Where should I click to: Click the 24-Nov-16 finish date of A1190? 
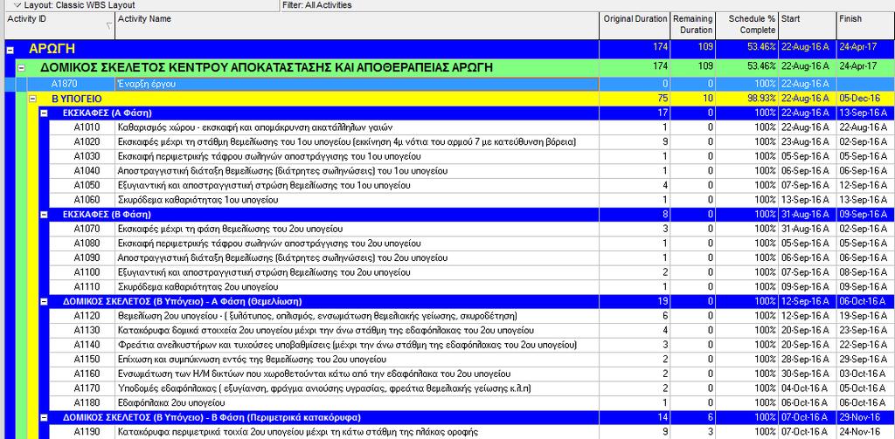(x=859, y=432)
